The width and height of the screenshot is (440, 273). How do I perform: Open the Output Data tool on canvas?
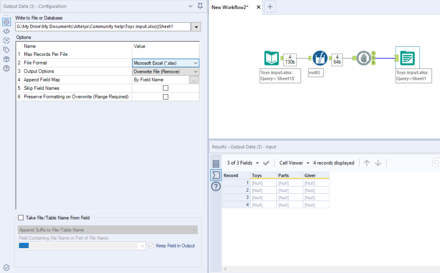pyautogui.click(x=407, y=58)
